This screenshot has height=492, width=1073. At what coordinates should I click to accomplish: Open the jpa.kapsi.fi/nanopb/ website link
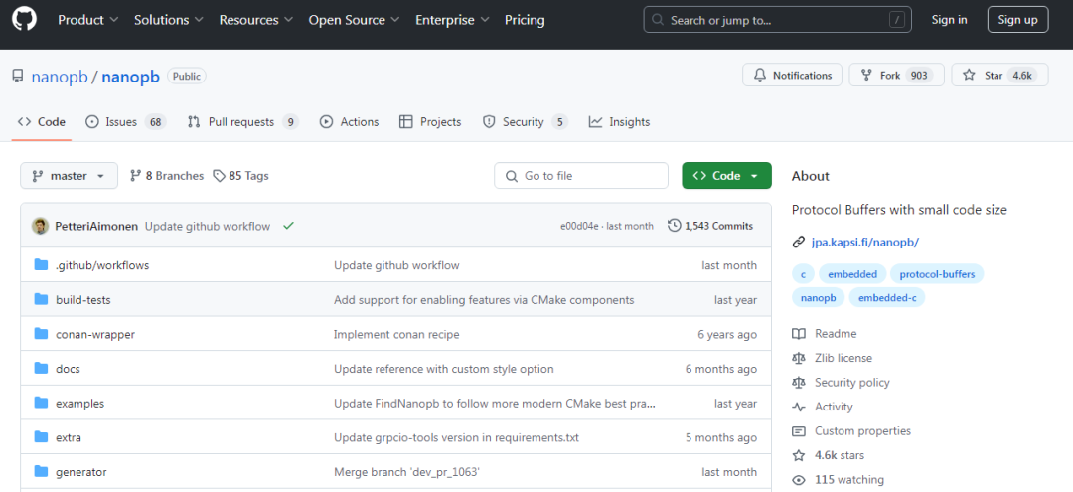click(864, 242)
